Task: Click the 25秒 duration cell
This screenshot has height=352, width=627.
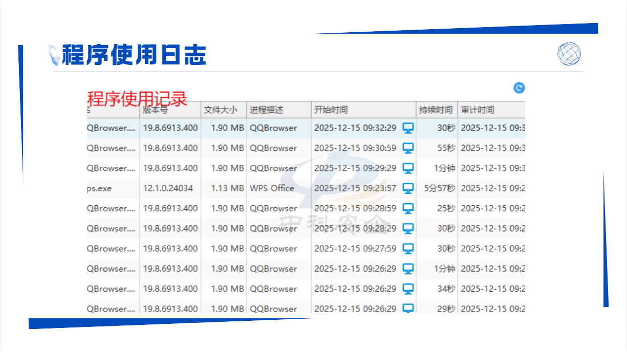Action: coord(446,208)
